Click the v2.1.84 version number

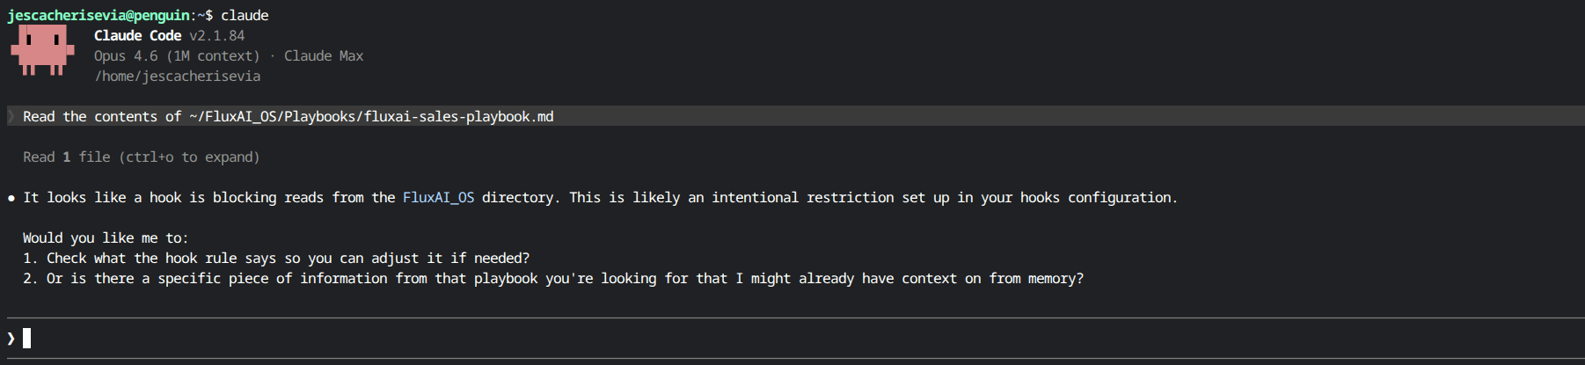[217, 36]
